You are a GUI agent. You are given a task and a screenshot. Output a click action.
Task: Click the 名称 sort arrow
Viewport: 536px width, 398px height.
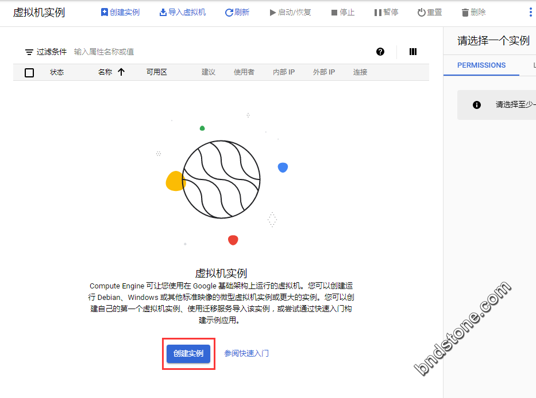[x=121, y=72]
